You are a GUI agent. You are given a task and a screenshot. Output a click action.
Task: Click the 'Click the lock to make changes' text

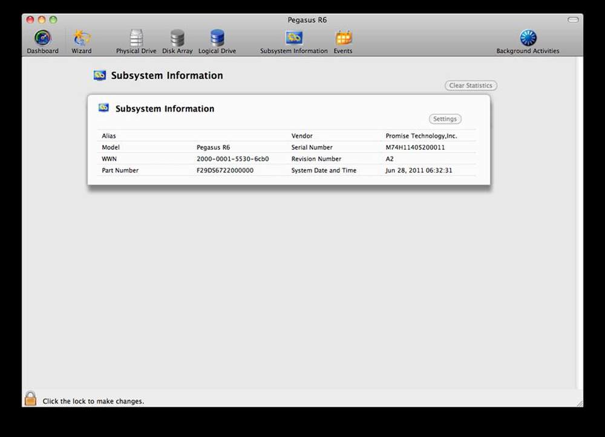(x=93, y=401)
